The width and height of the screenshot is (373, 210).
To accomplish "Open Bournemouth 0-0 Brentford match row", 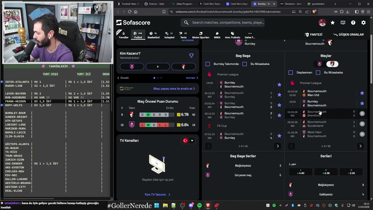I will coord(326,113).
